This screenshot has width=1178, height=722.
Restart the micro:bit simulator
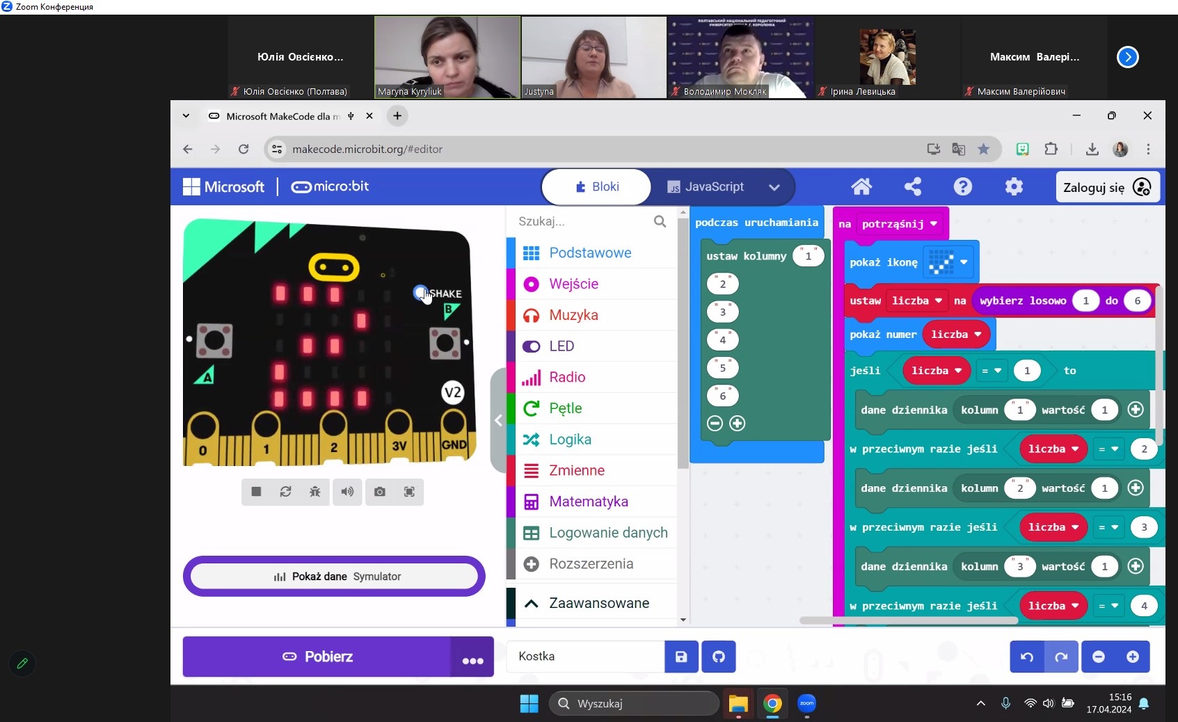tap(285, 492)
